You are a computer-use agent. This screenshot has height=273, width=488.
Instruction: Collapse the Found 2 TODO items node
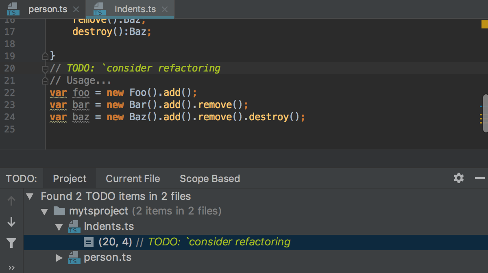click(29, 196)
